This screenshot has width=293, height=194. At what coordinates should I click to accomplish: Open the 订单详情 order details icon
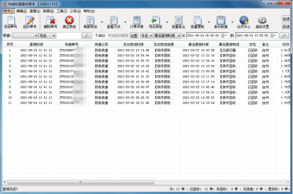coord(136,20)
